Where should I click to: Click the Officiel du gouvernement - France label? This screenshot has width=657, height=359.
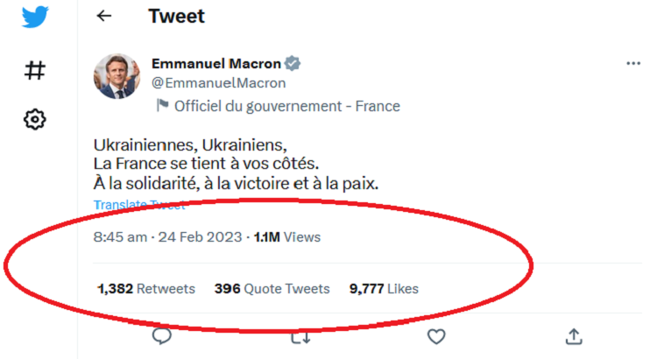point(287,106)
